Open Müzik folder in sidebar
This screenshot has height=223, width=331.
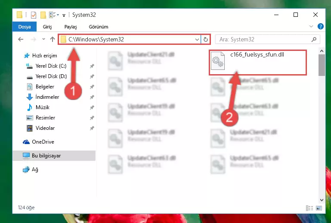point(38,107)
